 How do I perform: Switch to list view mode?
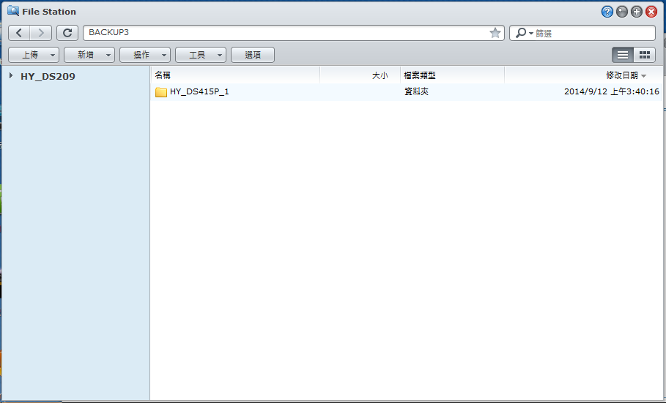[x=623, y=55]
